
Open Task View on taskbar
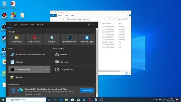click(x=55, y=99)
